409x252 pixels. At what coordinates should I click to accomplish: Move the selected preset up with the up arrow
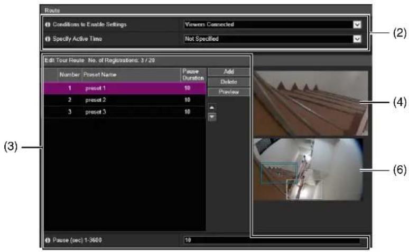click(212, 107)
